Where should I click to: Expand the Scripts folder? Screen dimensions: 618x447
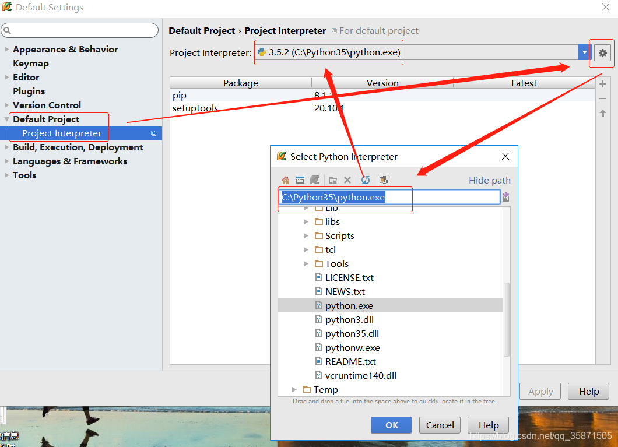tap(306, 235)
